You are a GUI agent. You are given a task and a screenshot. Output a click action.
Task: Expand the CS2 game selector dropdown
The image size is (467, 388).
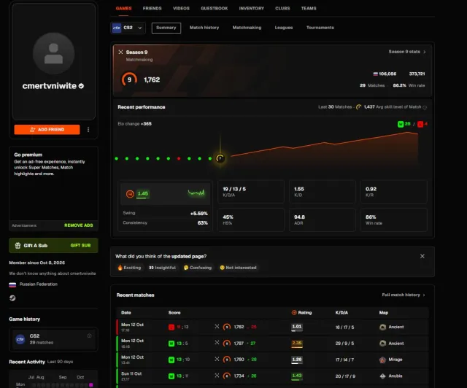click(128, 28)
